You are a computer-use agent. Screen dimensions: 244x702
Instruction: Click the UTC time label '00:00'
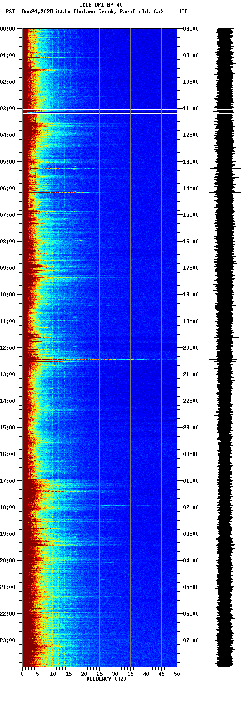point(191,454)
